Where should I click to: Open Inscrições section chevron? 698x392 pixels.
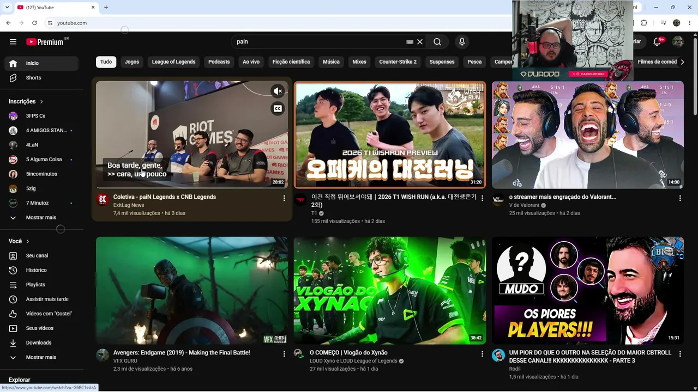[x=41, y=101]
